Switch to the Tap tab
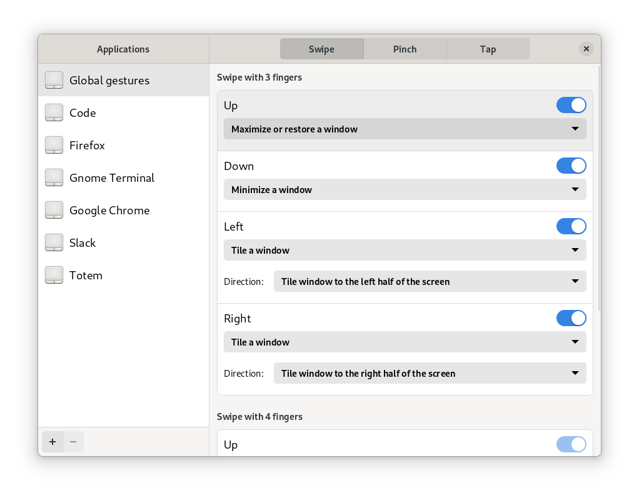The image size is (639, 498). [488, 49]
